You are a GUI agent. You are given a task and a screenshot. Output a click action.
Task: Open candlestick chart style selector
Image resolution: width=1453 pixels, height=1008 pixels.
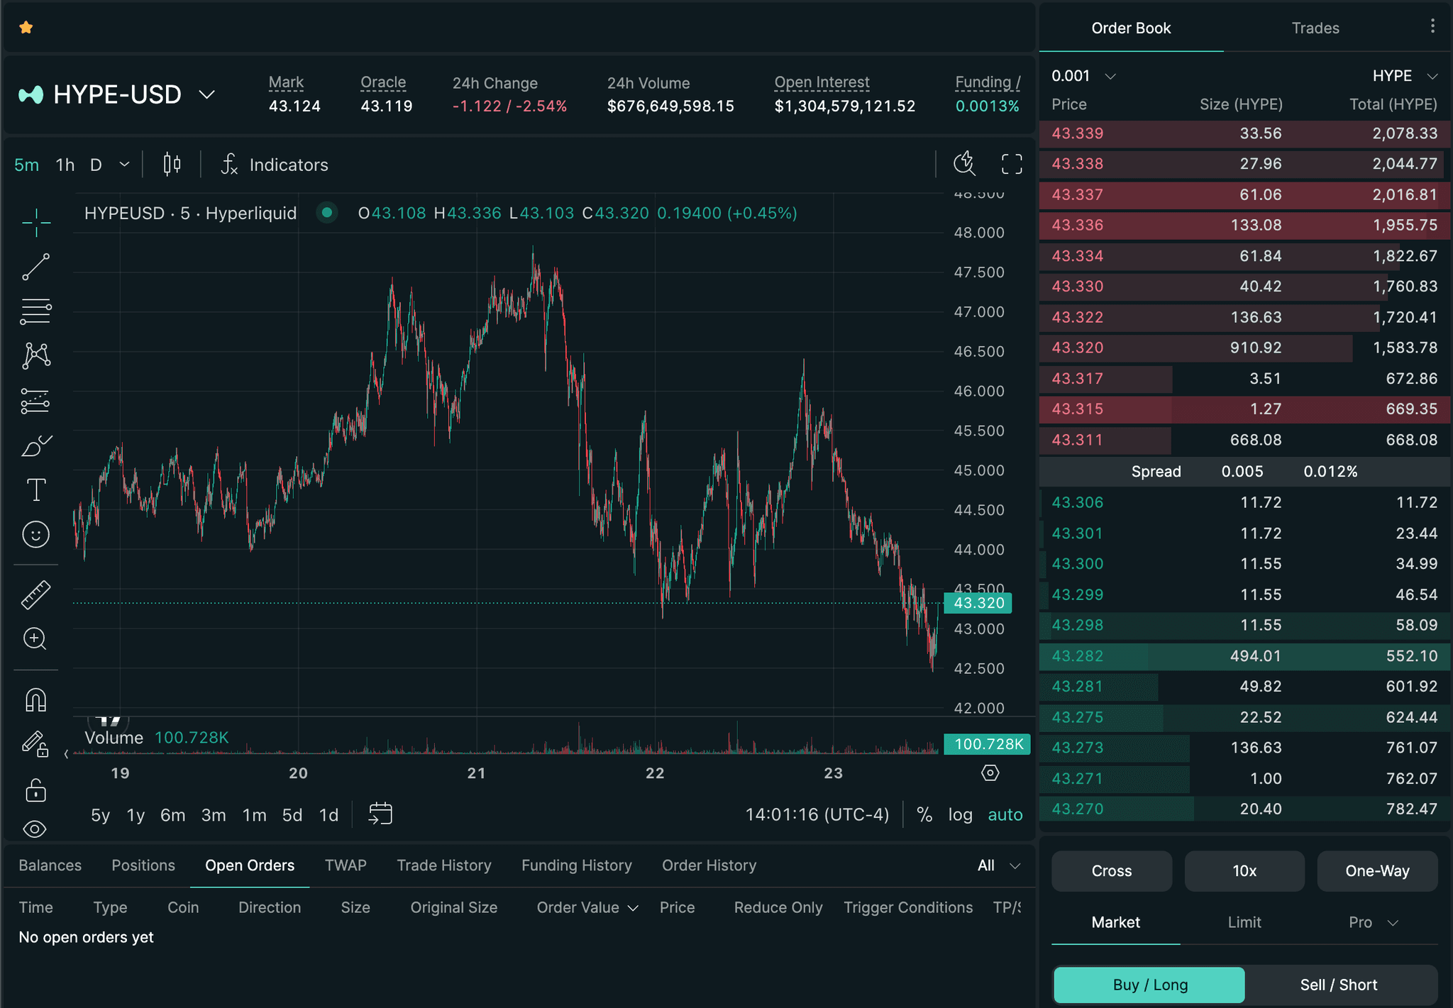(x=172, y=165)
